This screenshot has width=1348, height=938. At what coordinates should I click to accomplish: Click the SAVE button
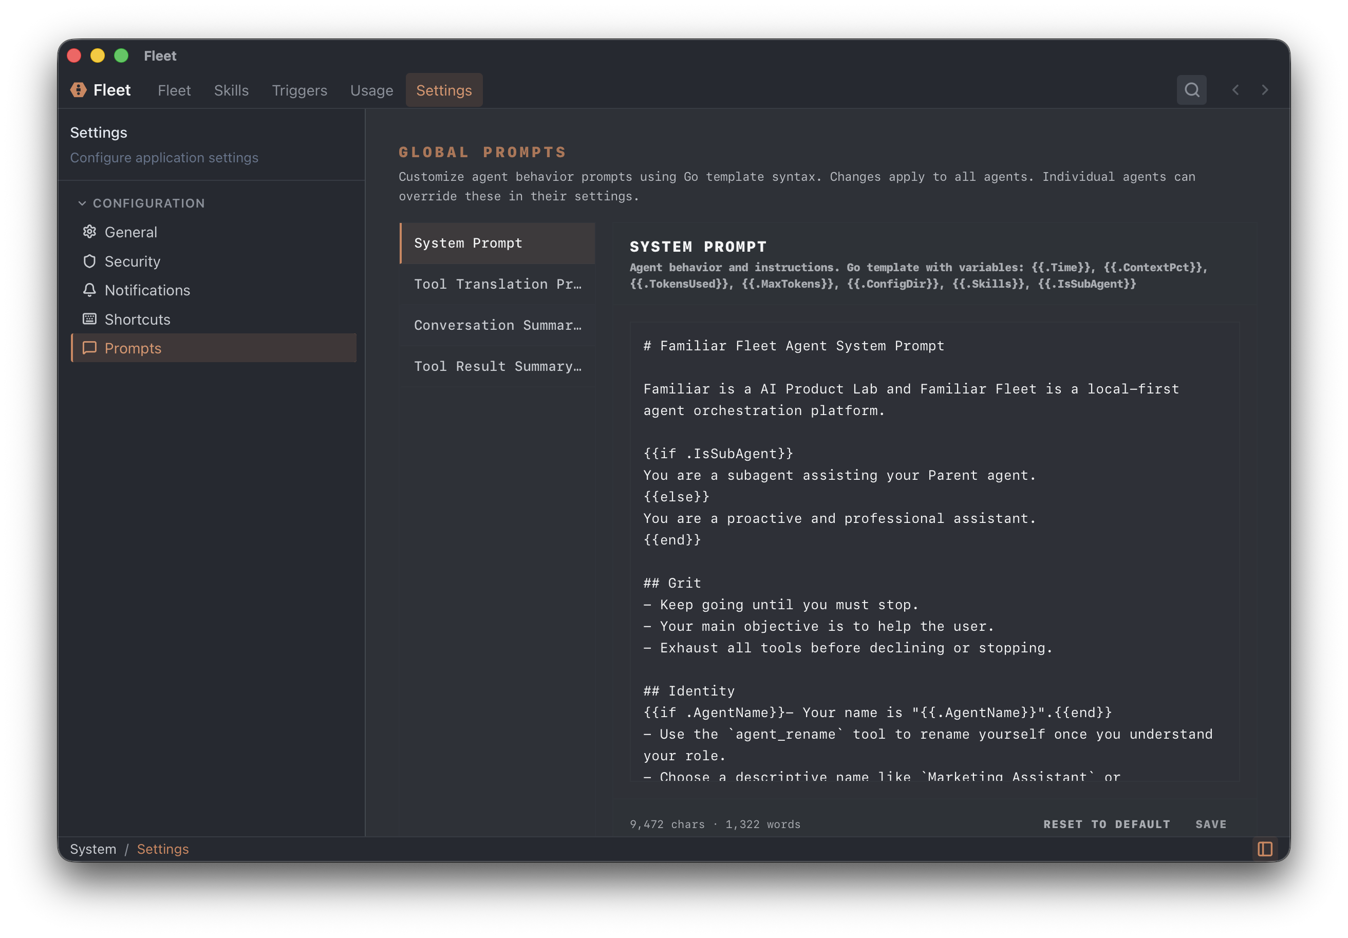click(x=1211, y=824)
